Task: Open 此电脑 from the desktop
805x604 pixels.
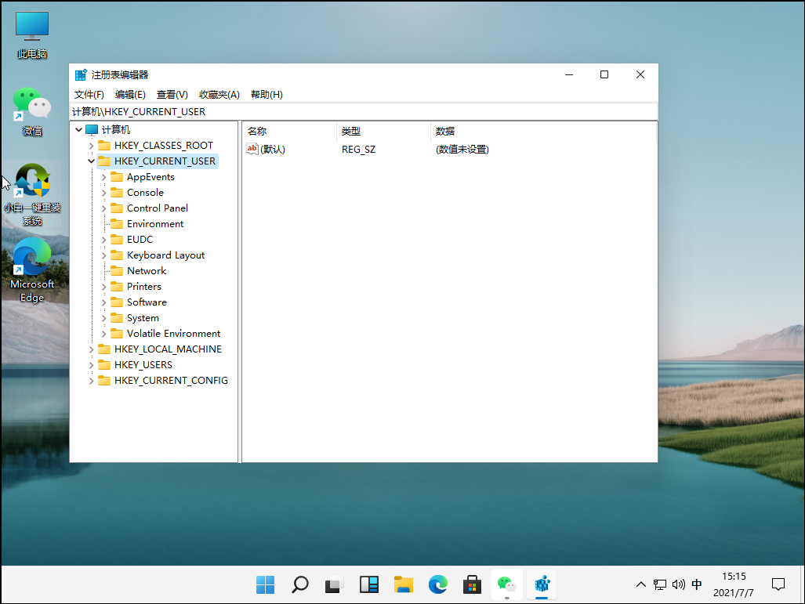Action: 31,26
